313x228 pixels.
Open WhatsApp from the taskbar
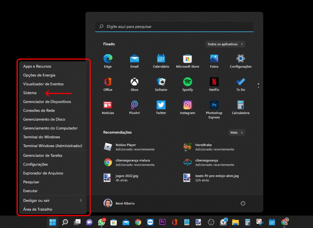102,222
